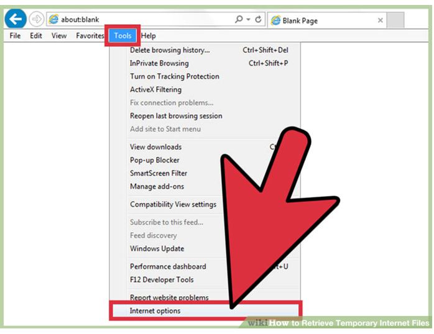Choose Turn on Tracking Protection
Screen dimensions: 434x334
[205, 76]
